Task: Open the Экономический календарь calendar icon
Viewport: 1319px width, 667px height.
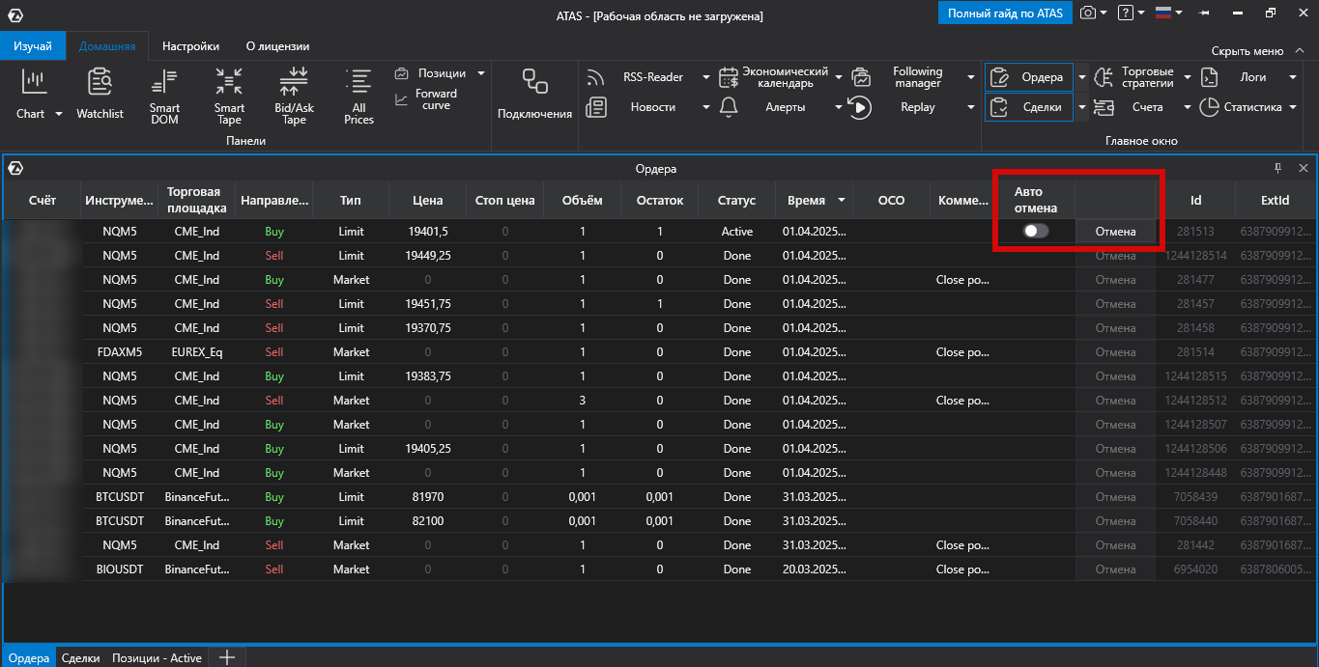Action: 729,77
